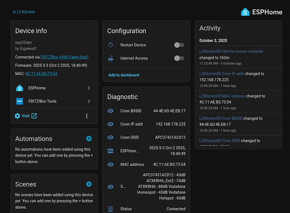Viewport: 290px width, 213px height.
Task: Click the ESPHome logo icon in header
Action: (245, 12)
